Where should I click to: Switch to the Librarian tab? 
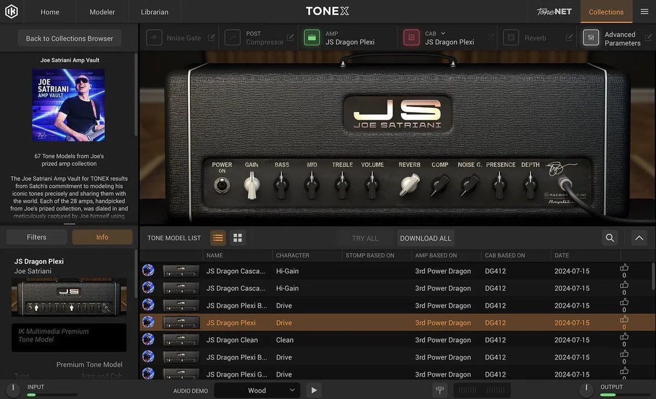tap(154, 11)
